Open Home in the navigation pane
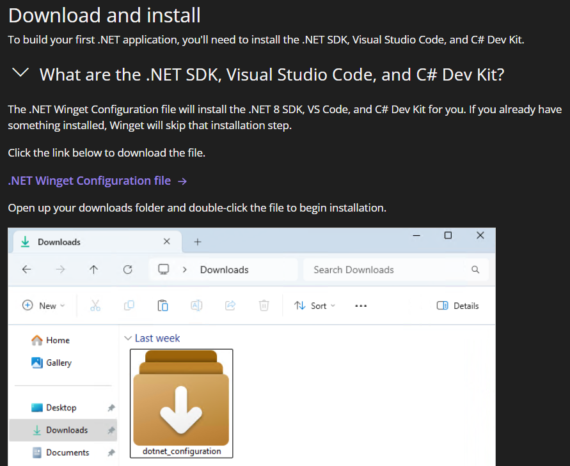 51,340
